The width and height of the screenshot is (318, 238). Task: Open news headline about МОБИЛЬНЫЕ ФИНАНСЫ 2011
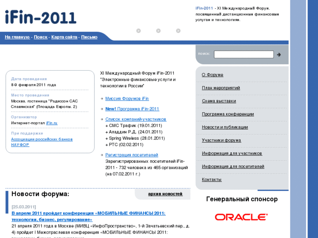[x=88, y=216]
